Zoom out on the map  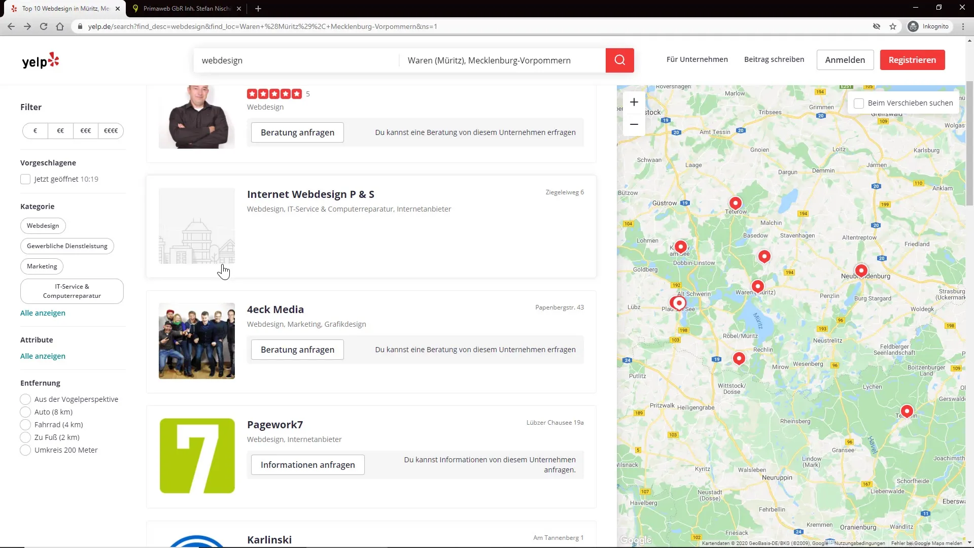click(x=634, y=124)
